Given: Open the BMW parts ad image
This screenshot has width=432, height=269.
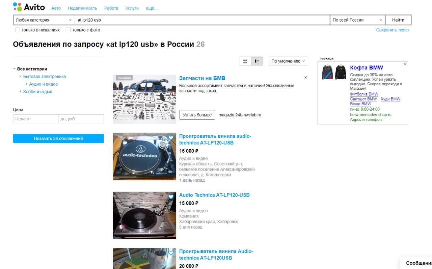Looking at the screenshot, I should pos(144,99).
